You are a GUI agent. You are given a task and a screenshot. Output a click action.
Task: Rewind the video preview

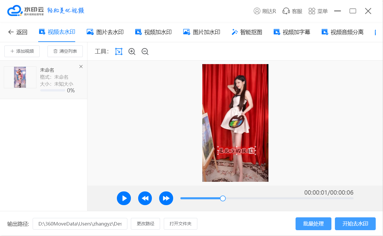(145, 198)
